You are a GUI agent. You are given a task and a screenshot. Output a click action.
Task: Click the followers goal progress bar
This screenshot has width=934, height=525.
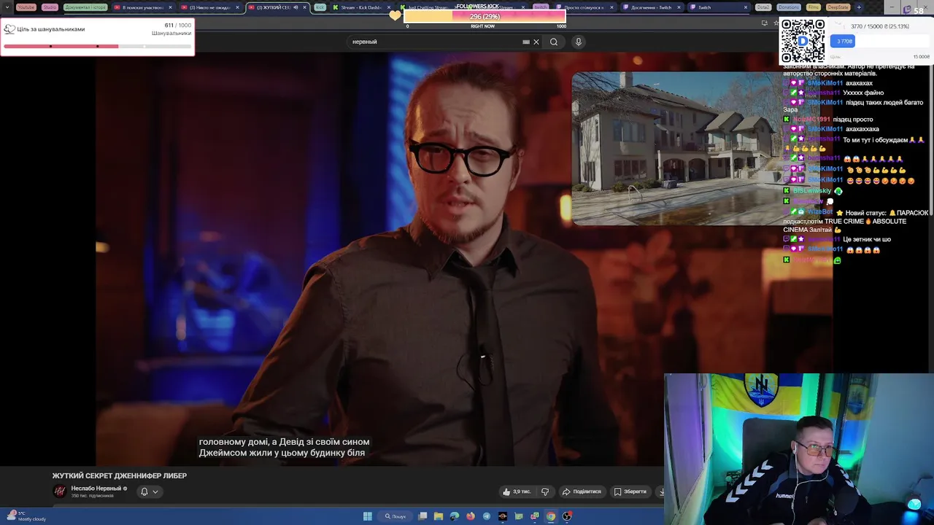(x=97, y=46)
